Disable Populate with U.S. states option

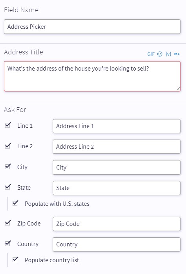pyautogui.click(x=15, y=203)
